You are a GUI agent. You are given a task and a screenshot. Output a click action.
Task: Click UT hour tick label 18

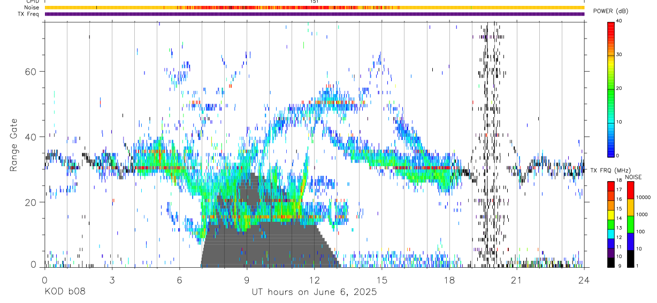pos(449,280)
